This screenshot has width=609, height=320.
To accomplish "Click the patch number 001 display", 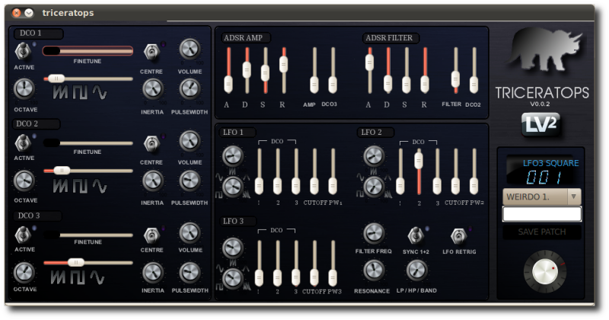I will 544,178.
